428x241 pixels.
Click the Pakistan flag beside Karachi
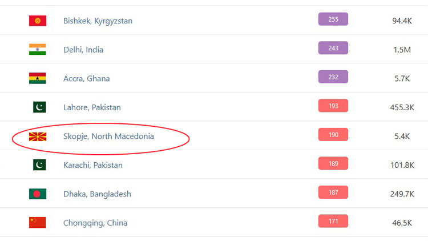point(38,165)
